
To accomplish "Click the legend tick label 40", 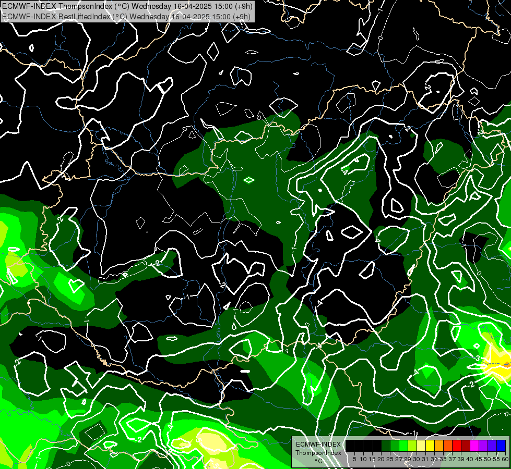I will pyautogui.click(x=470, y=459).
